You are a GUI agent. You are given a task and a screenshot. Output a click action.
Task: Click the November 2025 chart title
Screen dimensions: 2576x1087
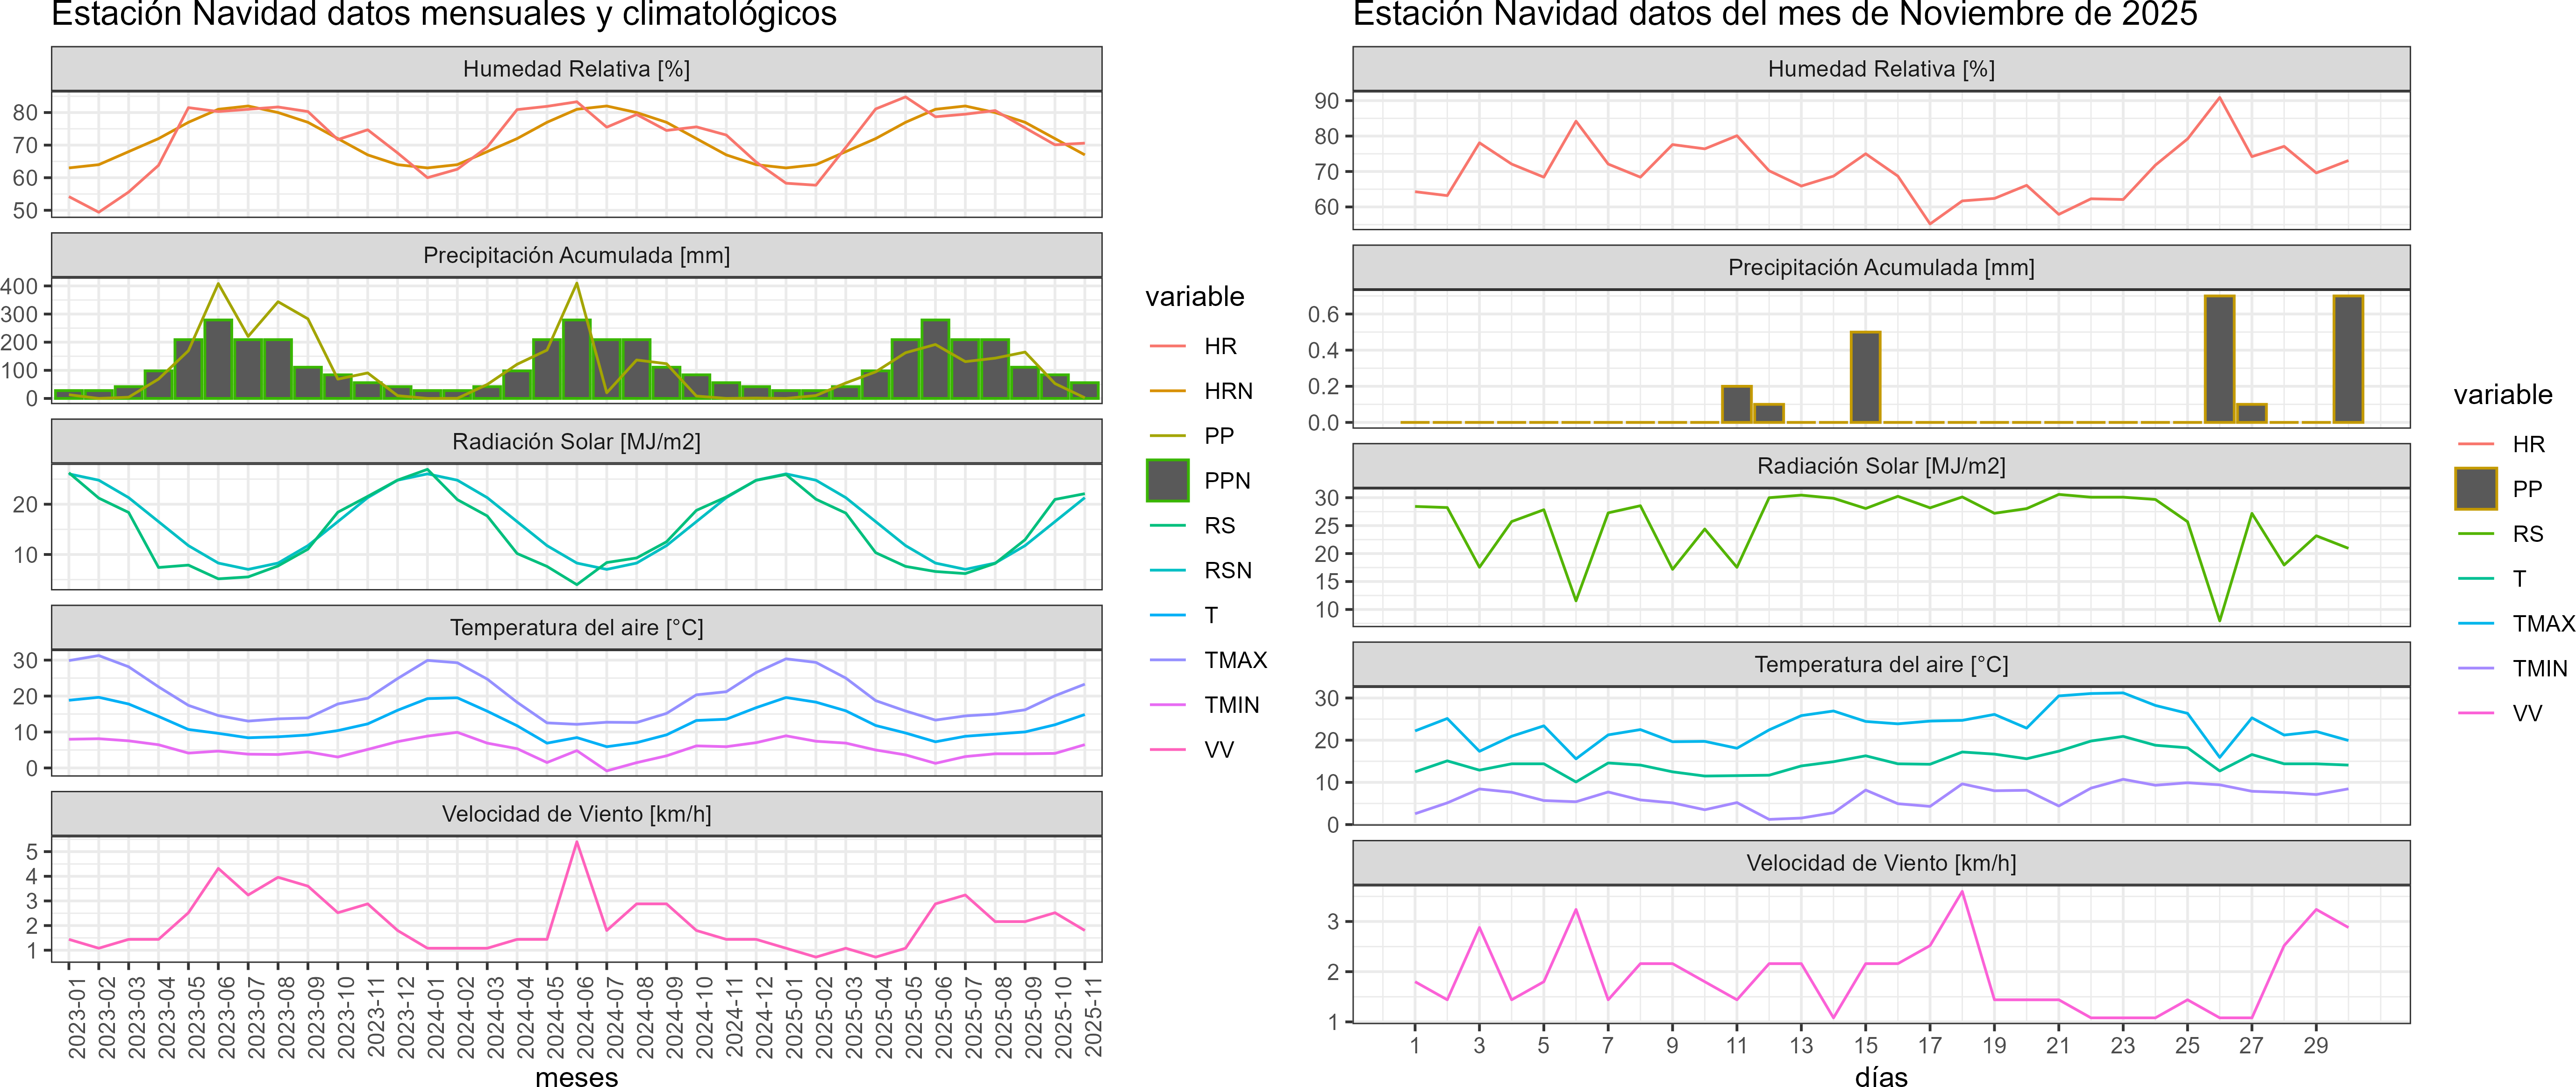[x=1774, y=15]
